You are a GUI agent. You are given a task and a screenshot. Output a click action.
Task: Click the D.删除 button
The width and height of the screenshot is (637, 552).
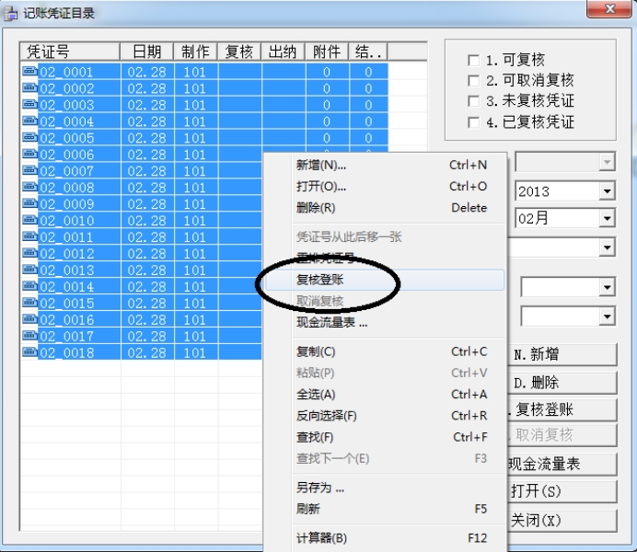coord(562,383)
